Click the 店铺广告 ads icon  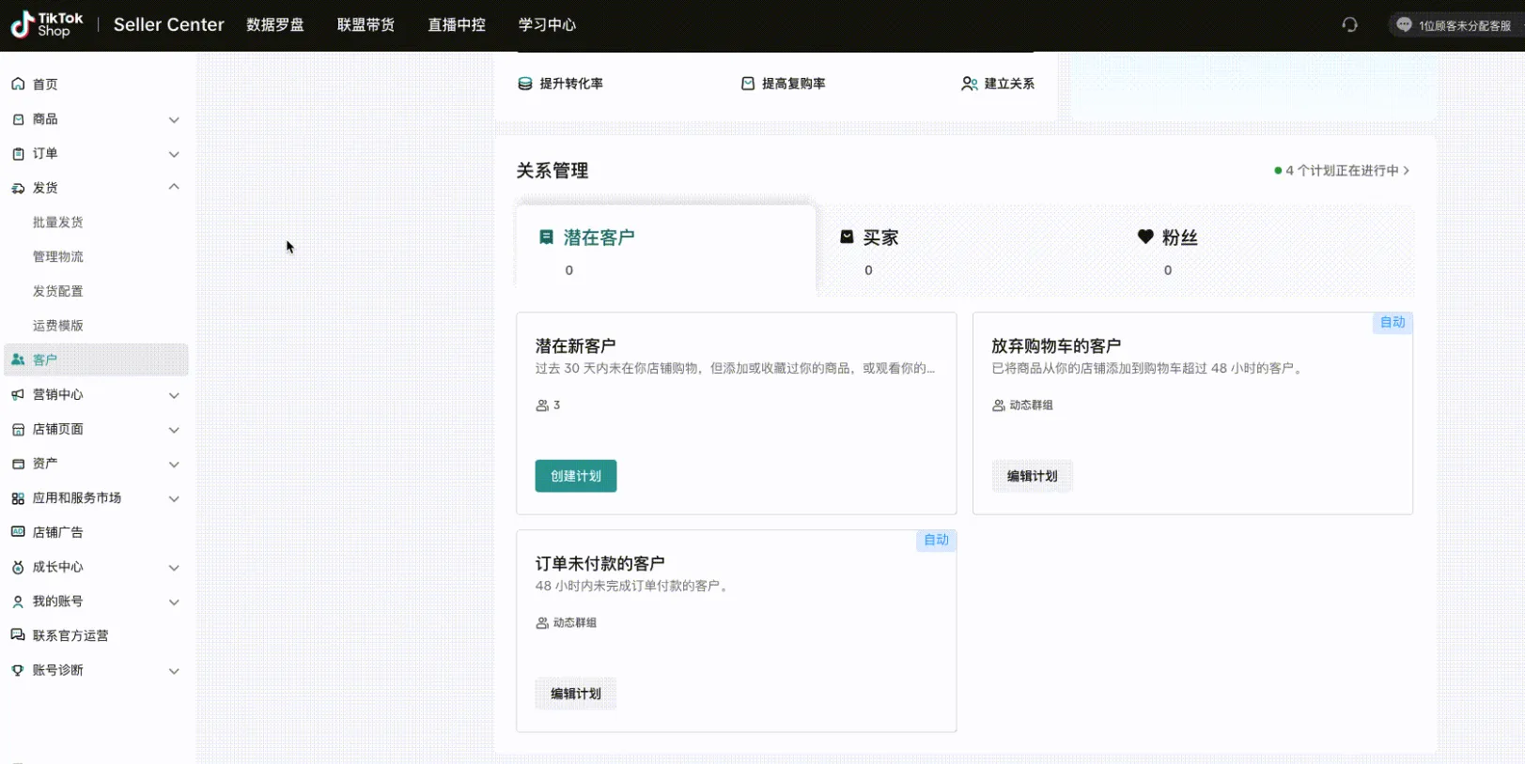tap(18, 532)
